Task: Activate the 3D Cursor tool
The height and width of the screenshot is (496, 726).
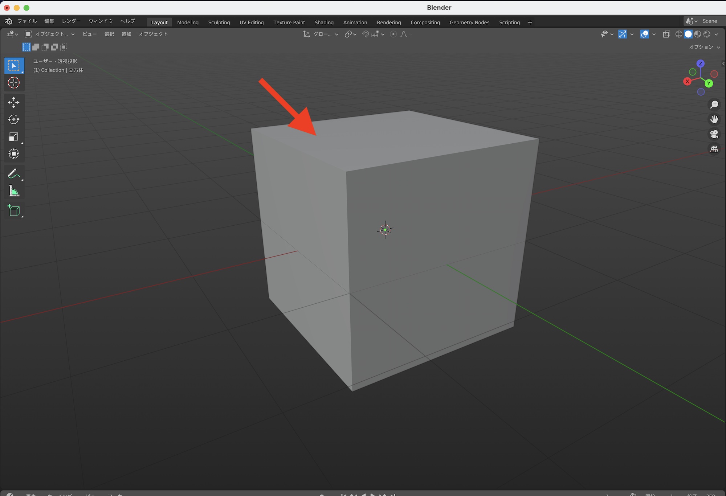Action: [x=14, y=83]
